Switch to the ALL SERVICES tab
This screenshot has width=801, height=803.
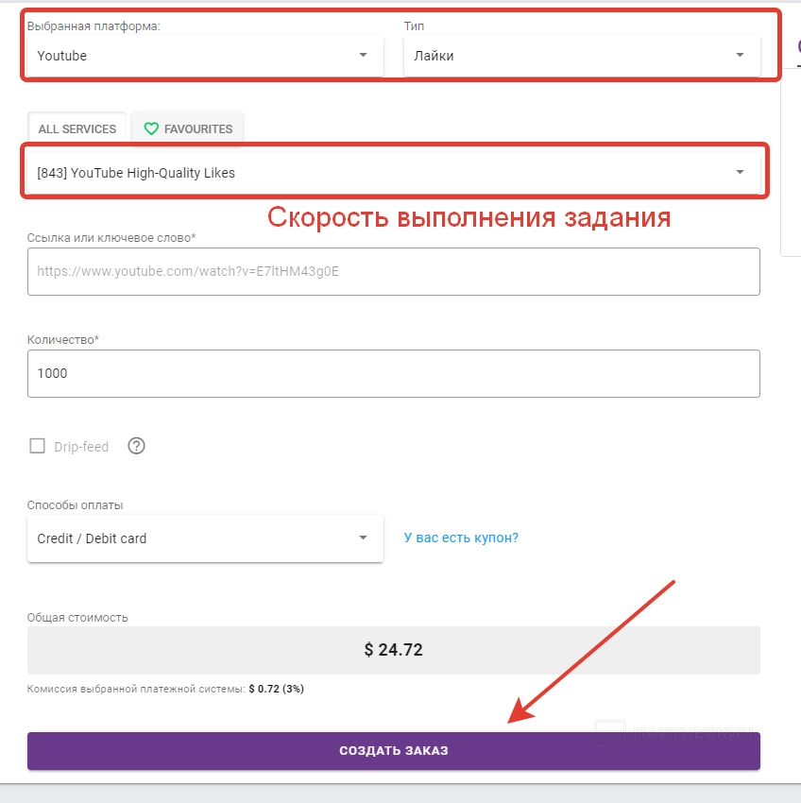[77, 129]
